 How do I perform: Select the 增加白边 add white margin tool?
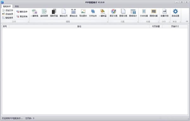coord(73,13)
